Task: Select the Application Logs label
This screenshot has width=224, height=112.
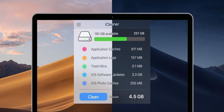Action: click(104, 58)
